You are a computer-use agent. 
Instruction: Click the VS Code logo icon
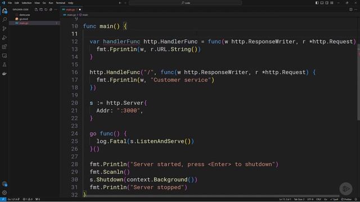(3, 3)
